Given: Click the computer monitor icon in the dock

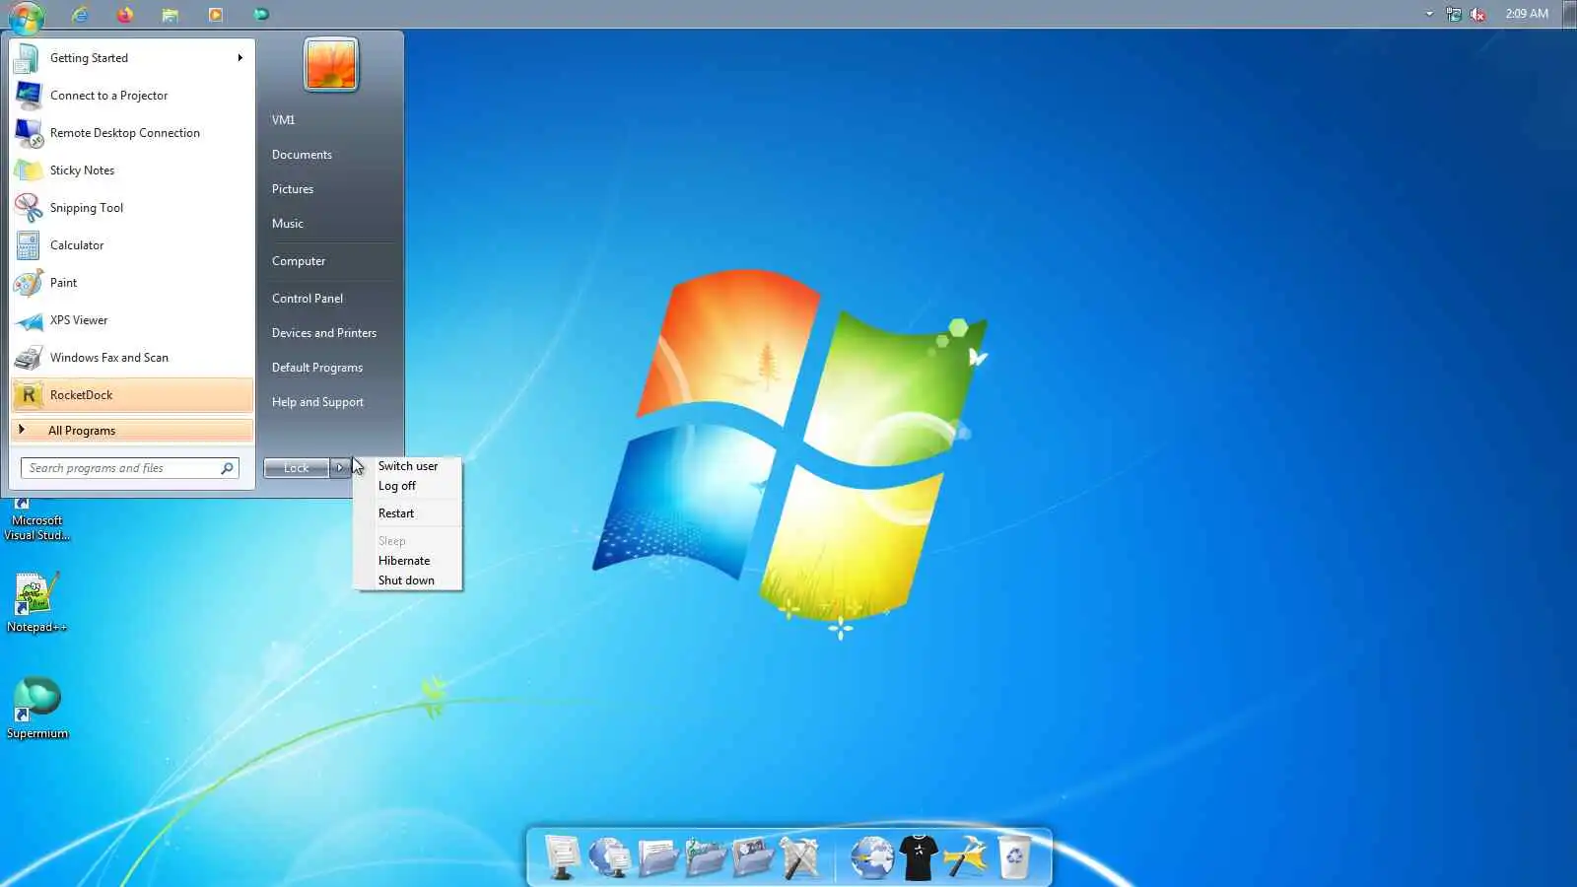Looking at the screenshot, I should click(x=563, y=857).
